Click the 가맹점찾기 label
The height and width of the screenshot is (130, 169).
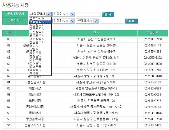(x=15, y=21)
